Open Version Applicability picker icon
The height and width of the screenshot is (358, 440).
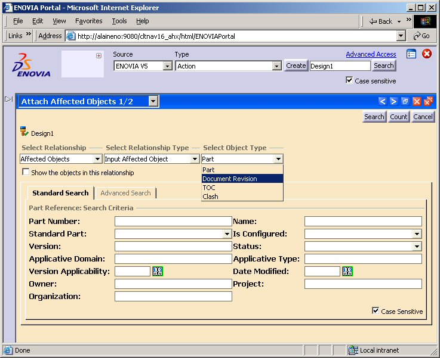[x=158, y=271]
